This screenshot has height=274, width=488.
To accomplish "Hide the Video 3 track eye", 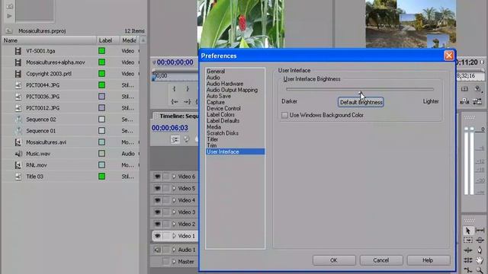I will (158, 212).
